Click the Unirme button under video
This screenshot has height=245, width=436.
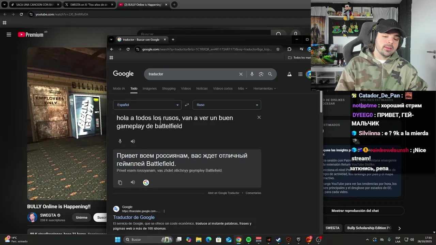pos(82,217)
